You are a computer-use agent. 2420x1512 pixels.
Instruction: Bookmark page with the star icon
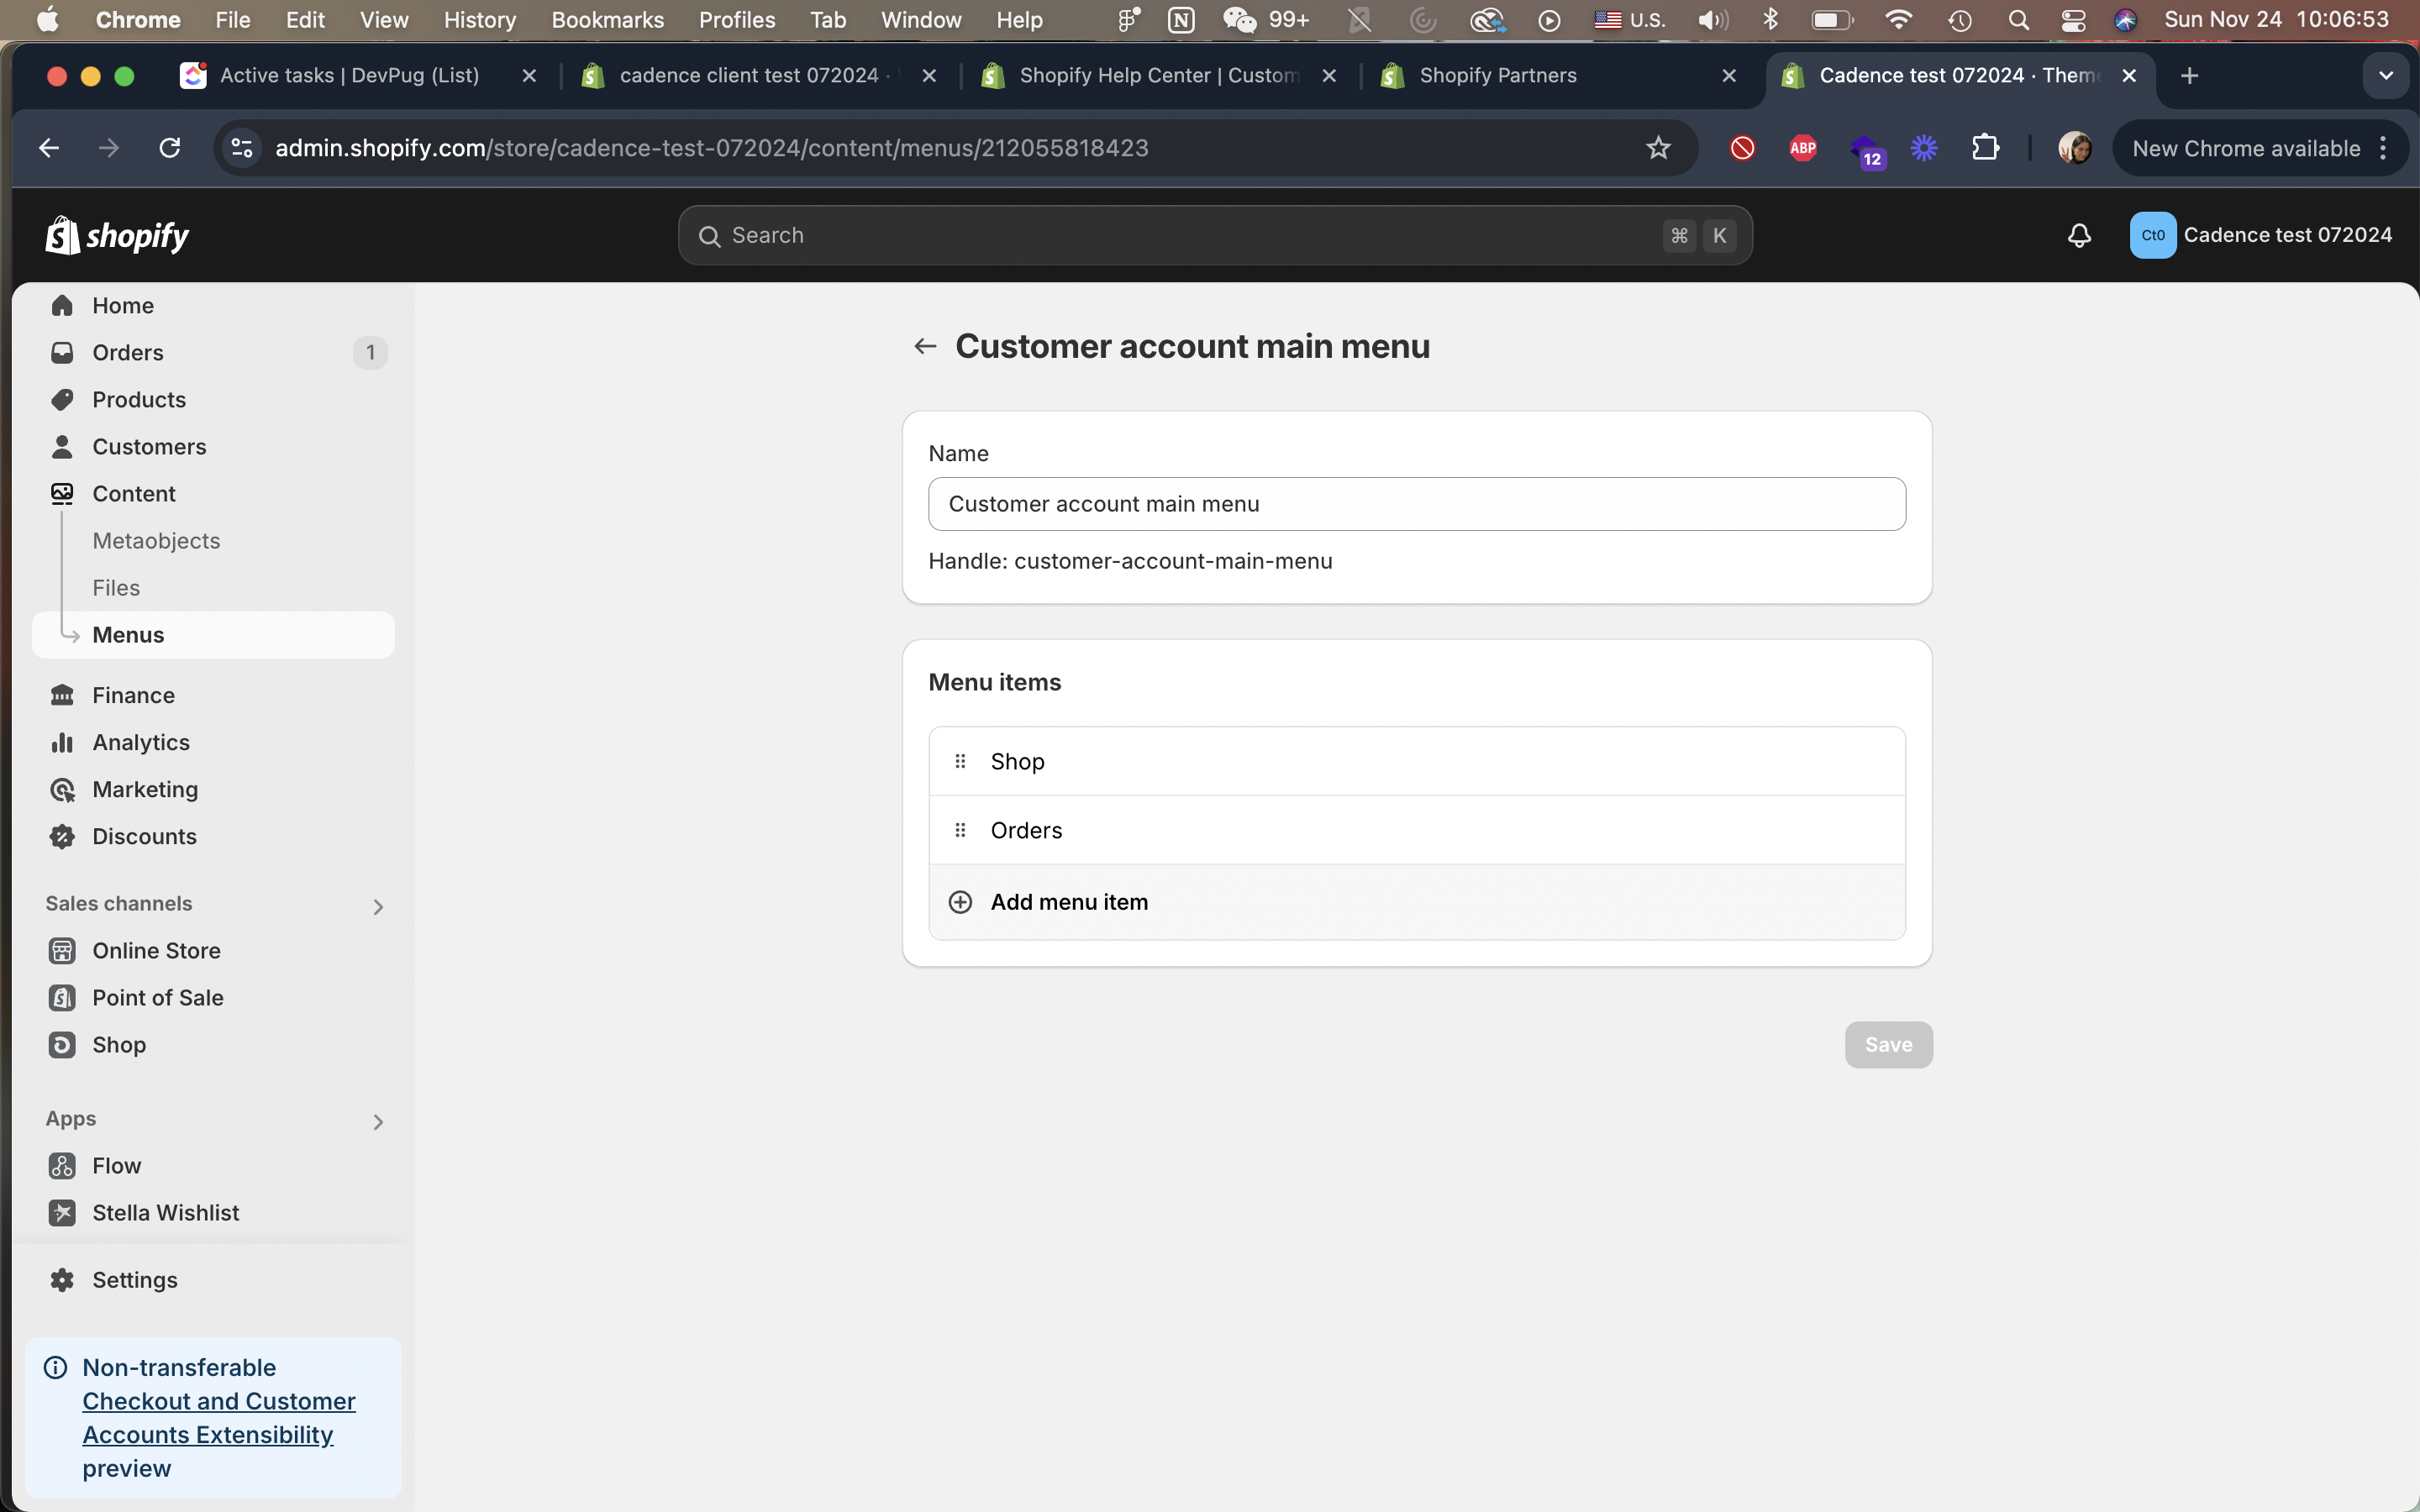[1658, 149]
